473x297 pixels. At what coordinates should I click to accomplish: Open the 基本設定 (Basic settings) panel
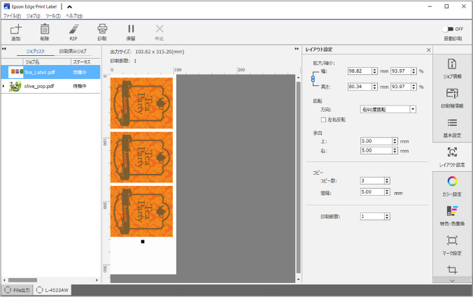(x=452, y=128)
